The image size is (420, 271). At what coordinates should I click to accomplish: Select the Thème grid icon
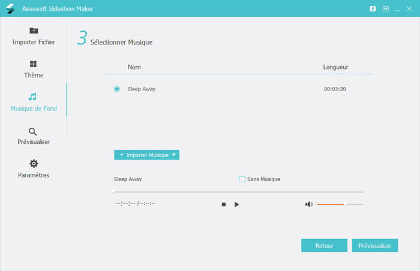pyautogui.click(x=34, y=64)
